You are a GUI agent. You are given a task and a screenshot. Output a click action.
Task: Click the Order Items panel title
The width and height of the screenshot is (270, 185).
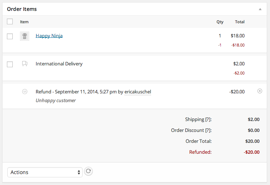(x=22, y=9)
